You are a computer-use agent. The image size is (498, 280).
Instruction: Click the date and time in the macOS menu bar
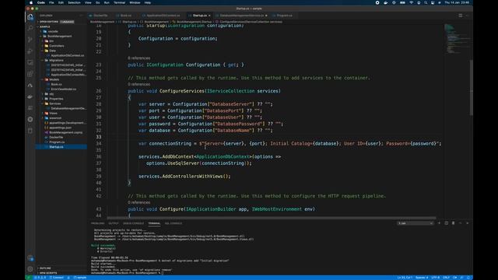tap(457, 2)
